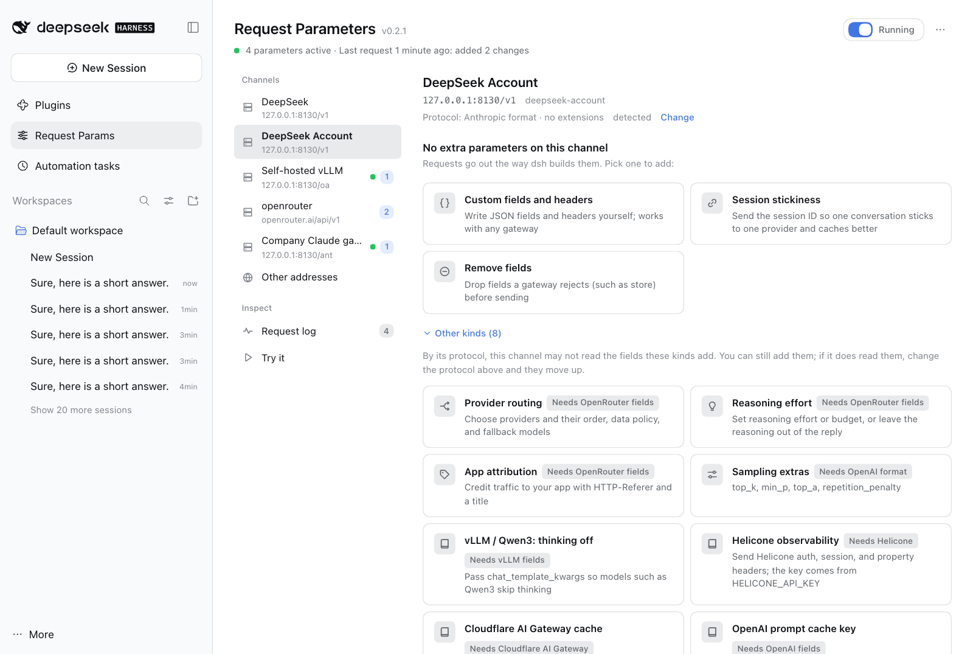Click the Sampling extras sliders icon
Image resolution: width=973 pixels, height=654 pixels.
click(712, 475)
